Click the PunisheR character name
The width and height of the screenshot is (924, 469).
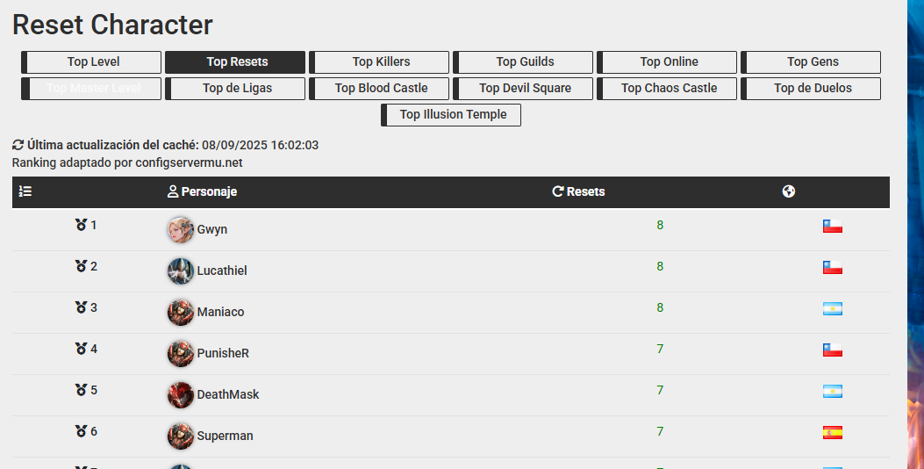click(x=223, y=353)
